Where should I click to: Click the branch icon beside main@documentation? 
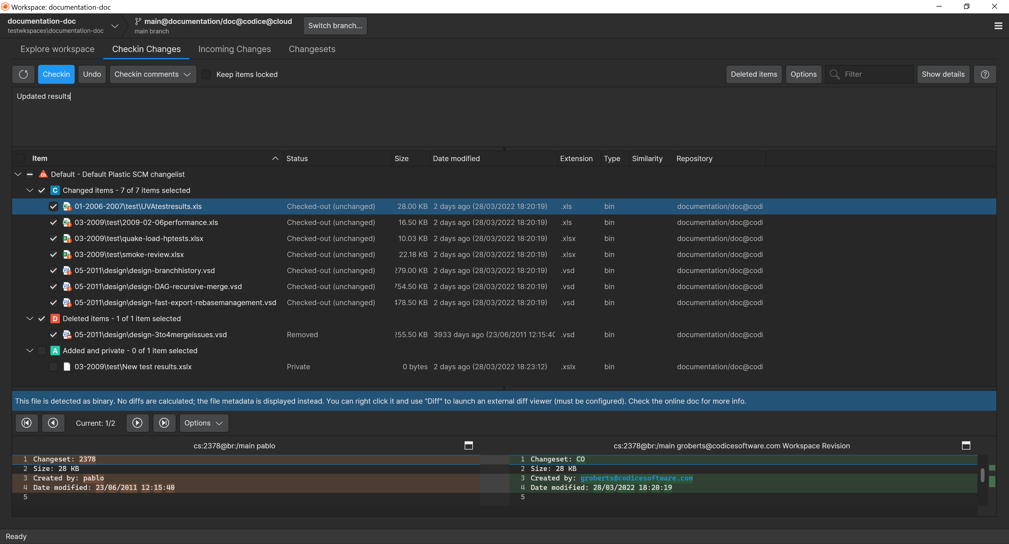[x=138, y=22]
